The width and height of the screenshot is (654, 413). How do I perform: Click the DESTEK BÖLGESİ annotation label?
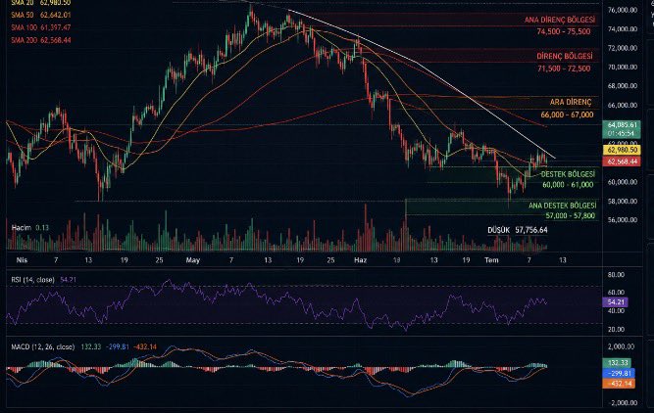[x=568, y=174]
